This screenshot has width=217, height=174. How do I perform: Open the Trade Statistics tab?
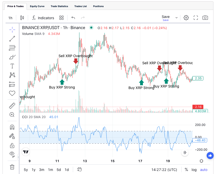tap(59, 6)
